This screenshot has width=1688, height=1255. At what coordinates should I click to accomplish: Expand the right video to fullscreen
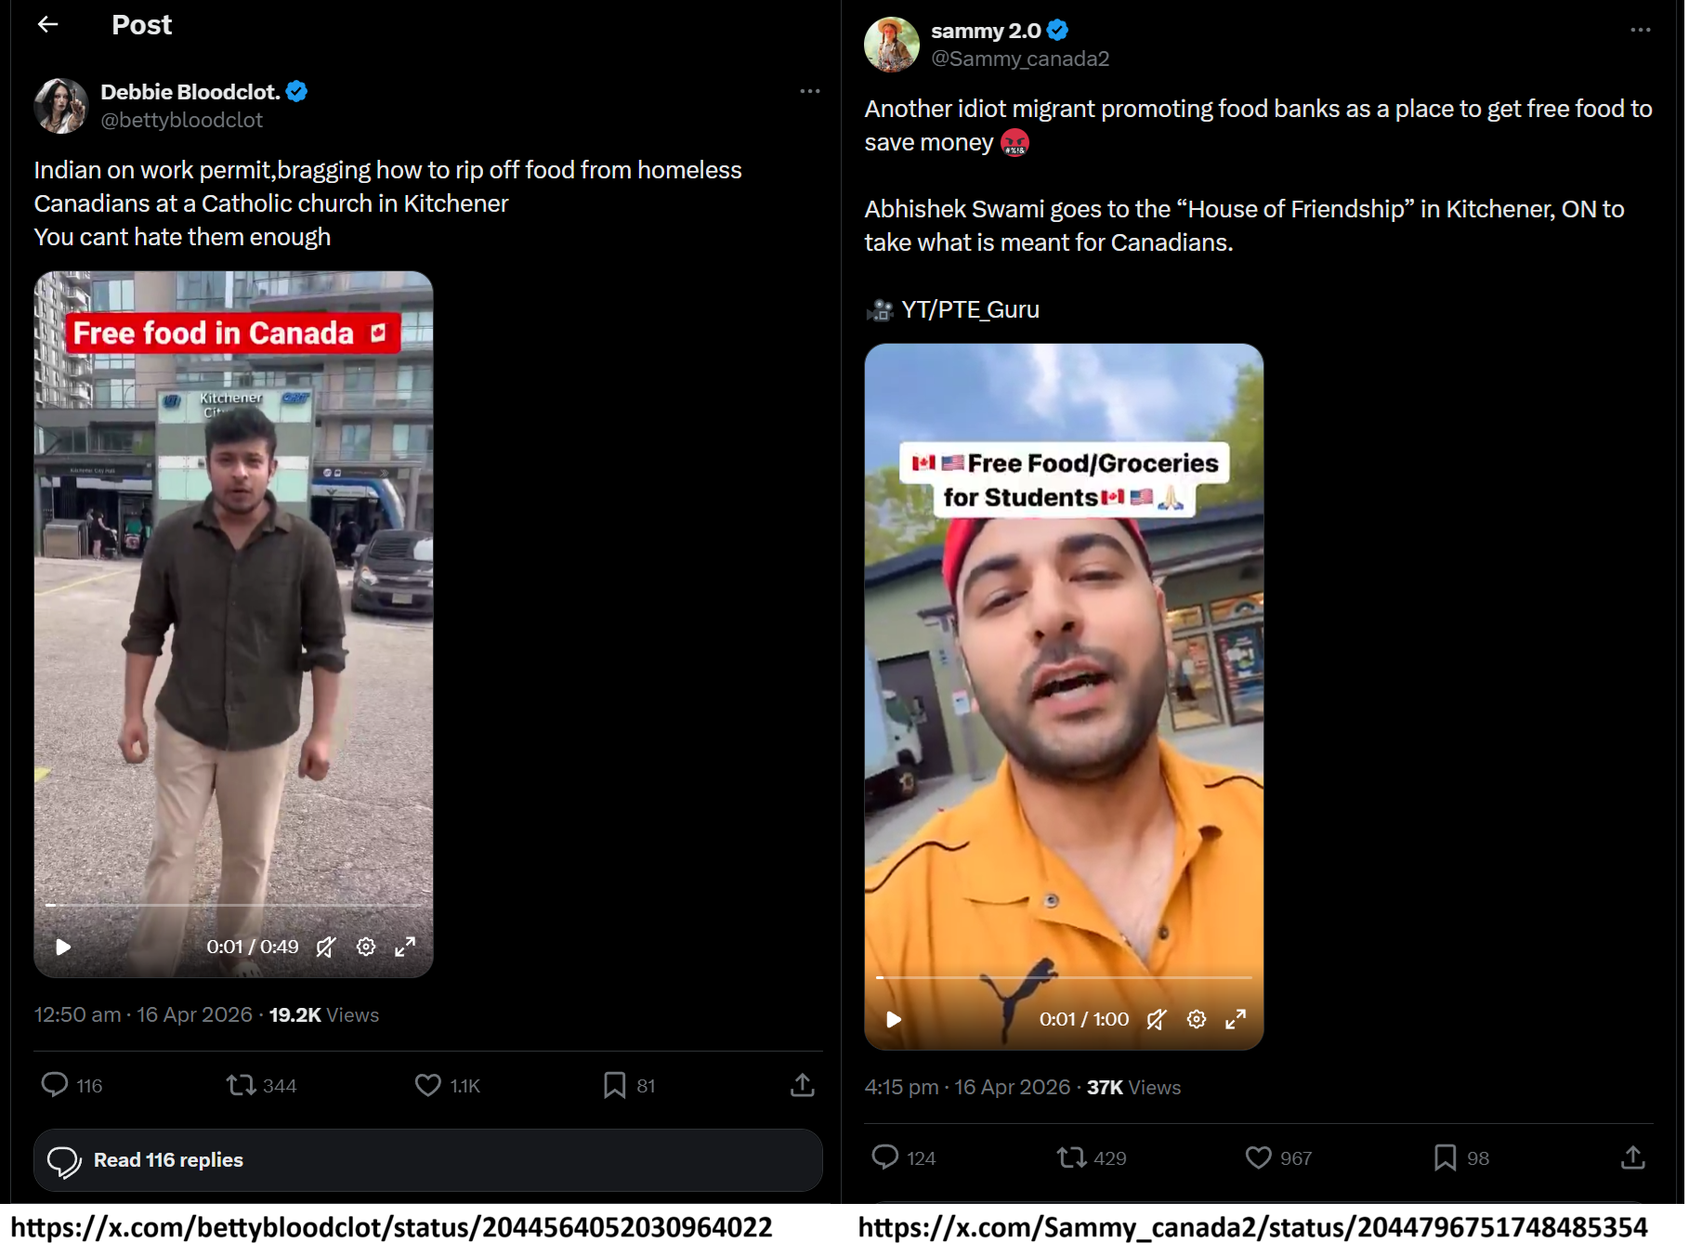pyautogui.click(x=1236, y=1019)
